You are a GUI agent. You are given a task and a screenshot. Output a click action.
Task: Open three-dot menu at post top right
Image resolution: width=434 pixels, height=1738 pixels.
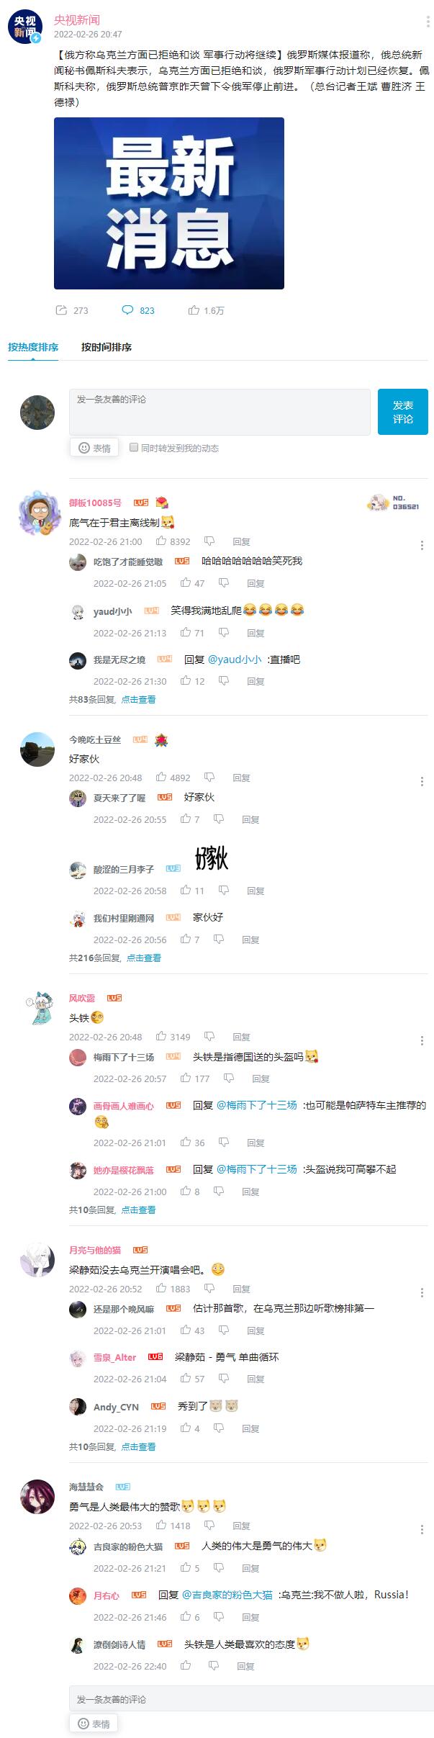point(428,22)
